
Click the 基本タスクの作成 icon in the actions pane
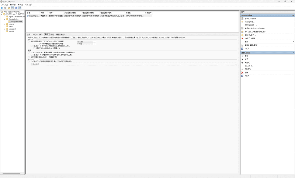[x=242, y=18]
